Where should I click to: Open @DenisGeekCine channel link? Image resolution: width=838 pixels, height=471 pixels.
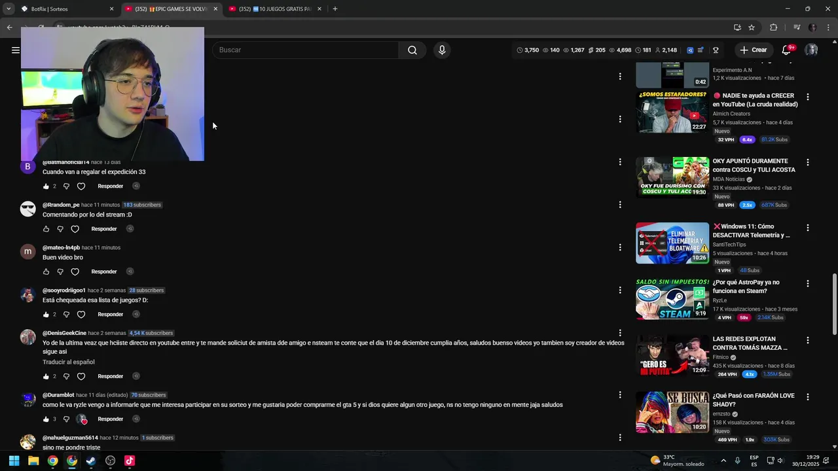tap(64, 333)
